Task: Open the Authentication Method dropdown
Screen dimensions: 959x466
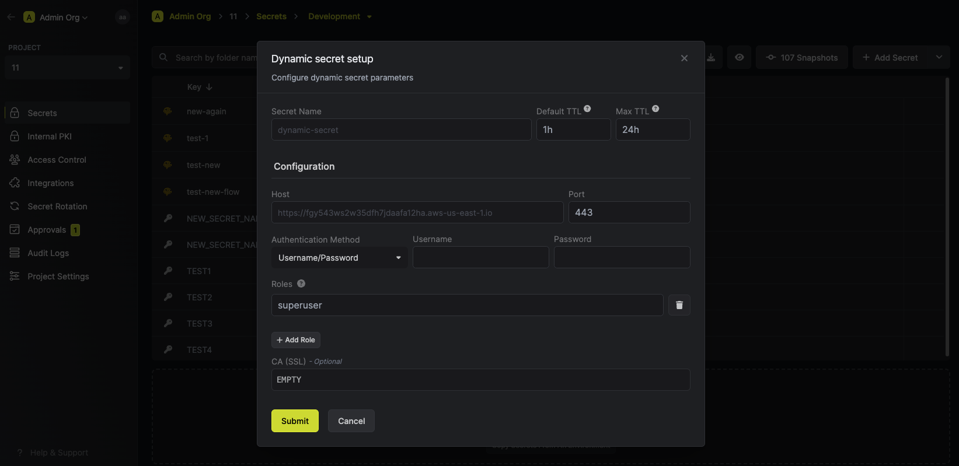Action: [x=340, y=258]
